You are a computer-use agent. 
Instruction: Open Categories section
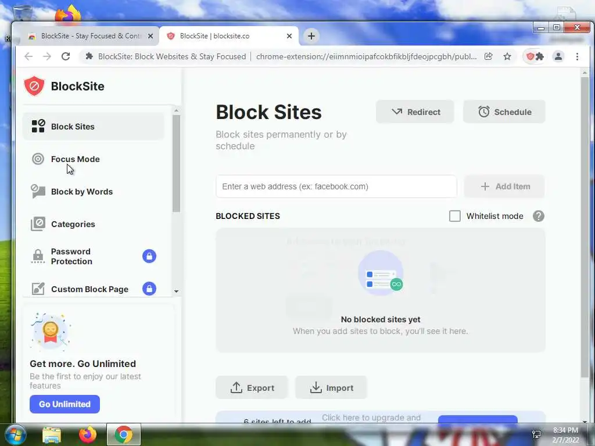click(x=94, y=224)
